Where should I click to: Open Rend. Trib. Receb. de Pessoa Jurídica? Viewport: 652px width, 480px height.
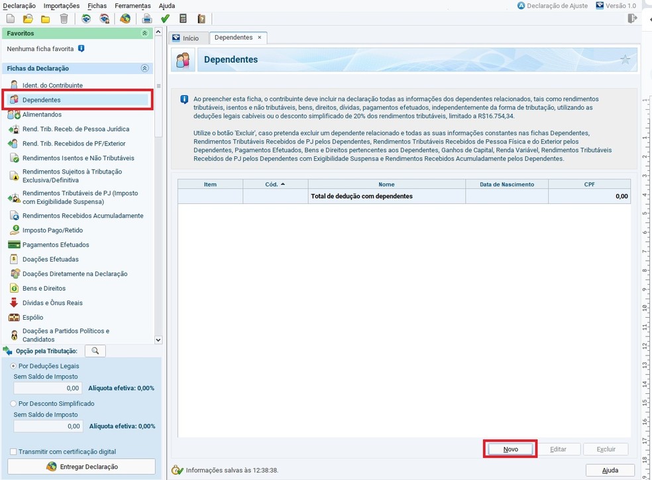click(x=76, y=129)
